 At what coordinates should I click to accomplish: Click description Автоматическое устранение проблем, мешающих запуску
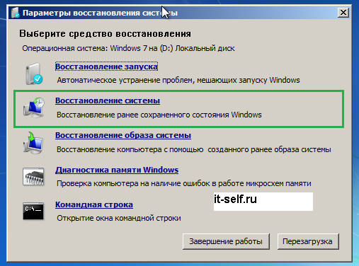click(x=178, y=80)
